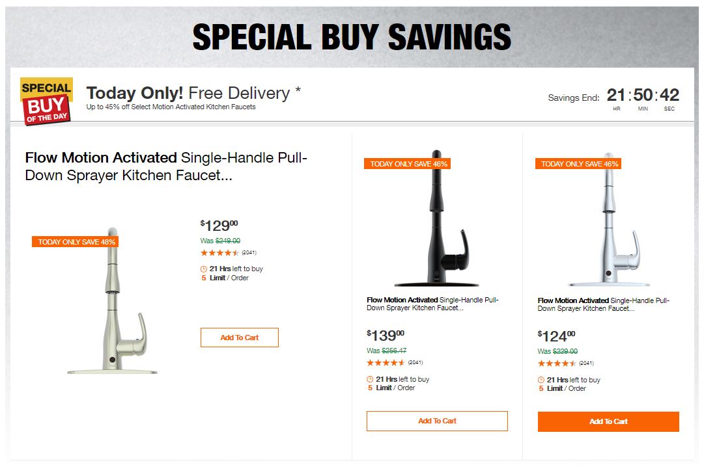The width and height of the screenshot is (704, 465).
Task: Click the clock icon beside the $129 faucet
Action: pyautogui.click(x=204, y=269)
